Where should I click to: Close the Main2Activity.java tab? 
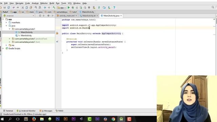click(121, 16)
